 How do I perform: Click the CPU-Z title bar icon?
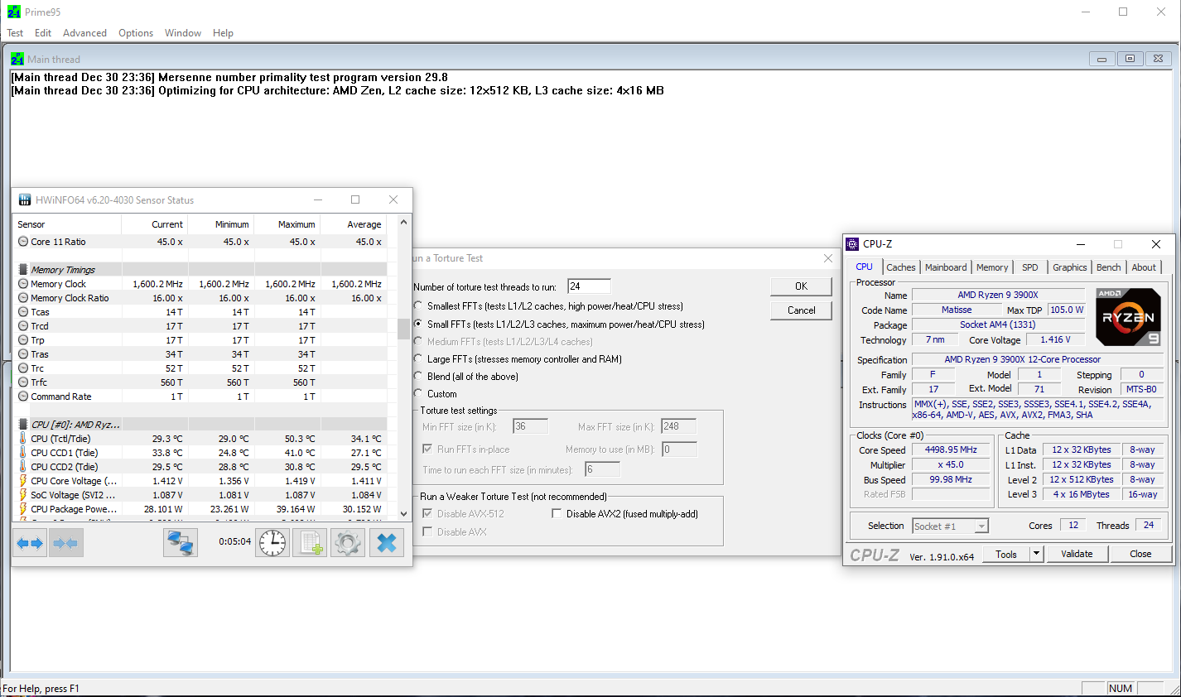[852, 243]
